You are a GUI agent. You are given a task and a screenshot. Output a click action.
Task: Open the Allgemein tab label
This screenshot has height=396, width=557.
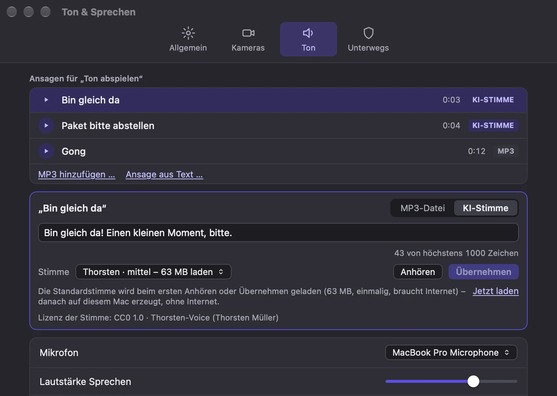[x=188, y=48]
